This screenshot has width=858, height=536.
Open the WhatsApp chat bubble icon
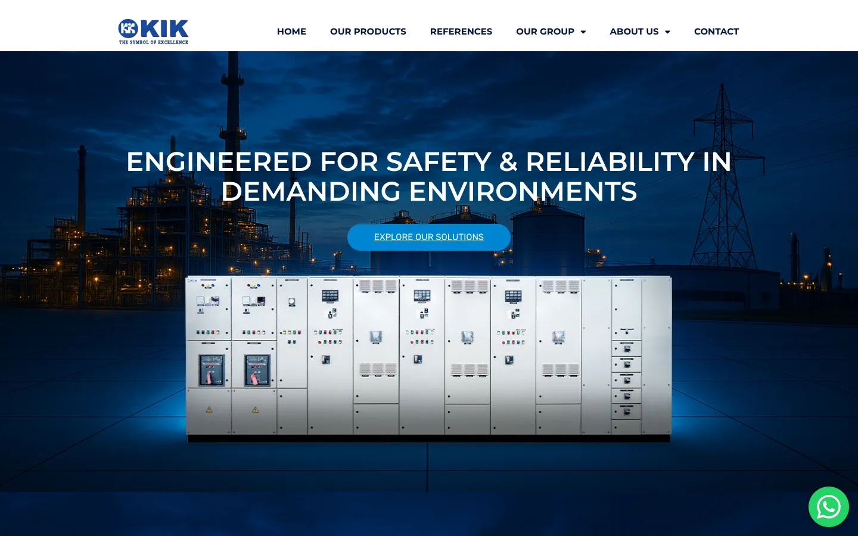coord(828,507)
